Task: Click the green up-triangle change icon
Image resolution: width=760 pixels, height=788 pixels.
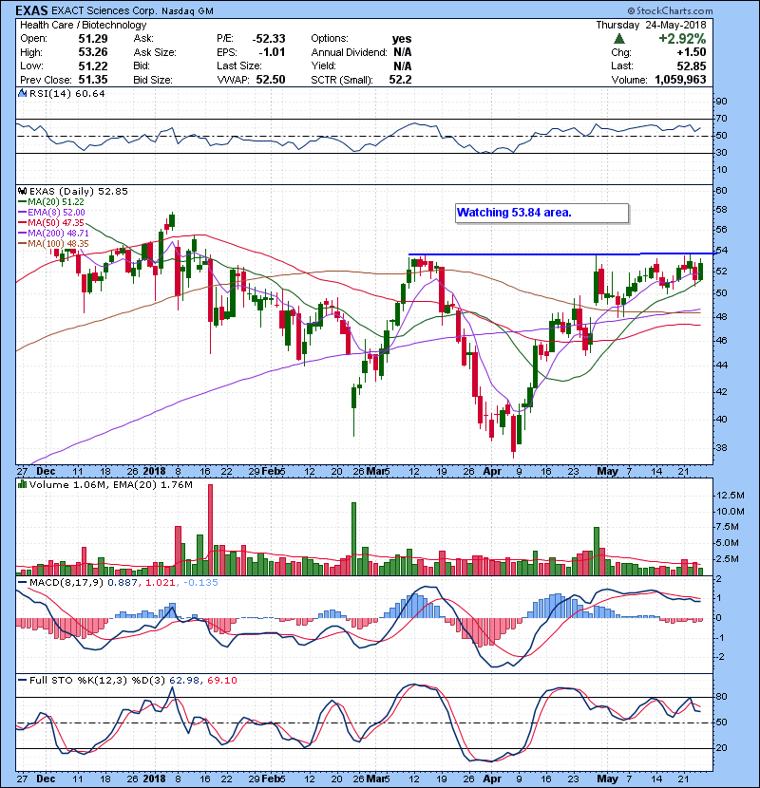Action: [x=619, y=39]
